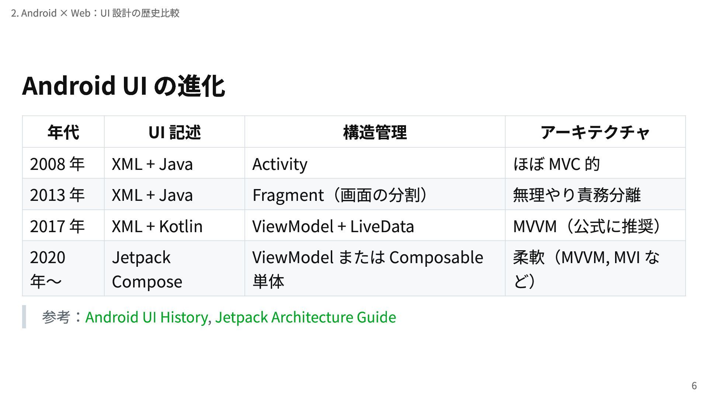Screen dimensions: 708x398
Task: Click the ViewModel + LiveData cell
Action: (333, 226)
